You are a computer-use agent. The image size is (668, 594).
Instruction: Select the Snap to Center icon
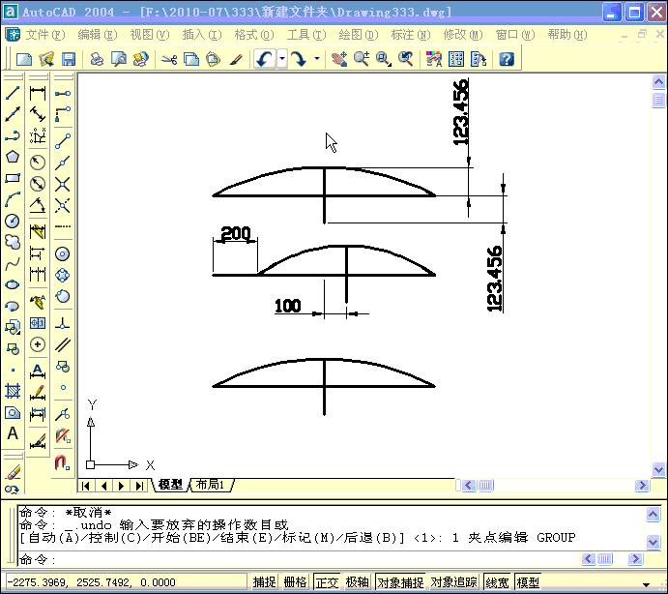63,254
